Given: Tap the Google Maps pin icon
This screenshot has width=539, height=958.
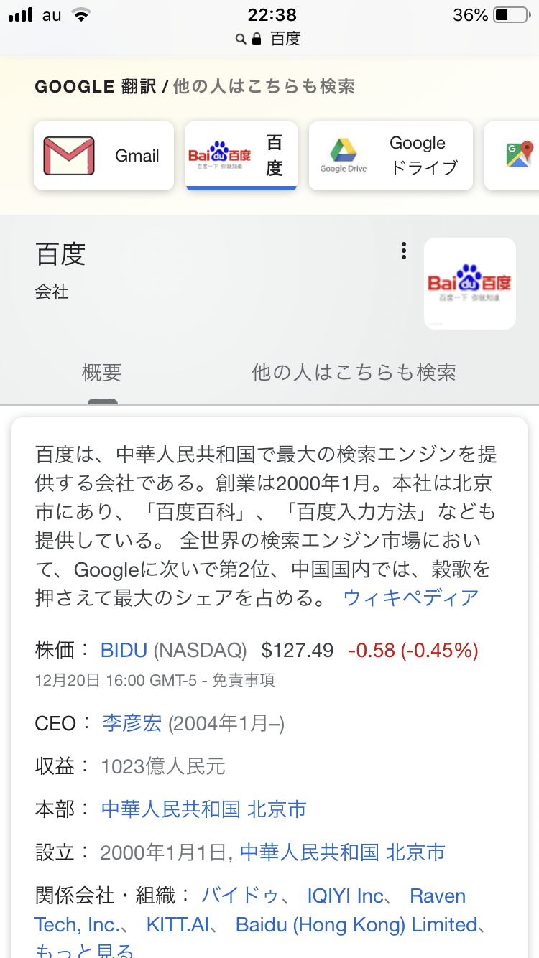Looking at the screenshot, I should [x=519, y=155].
